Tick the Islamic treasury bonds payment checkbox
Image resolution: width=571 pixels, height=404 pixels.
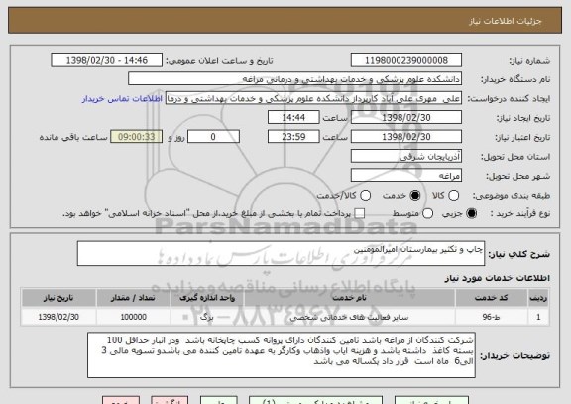click(360, 213)
